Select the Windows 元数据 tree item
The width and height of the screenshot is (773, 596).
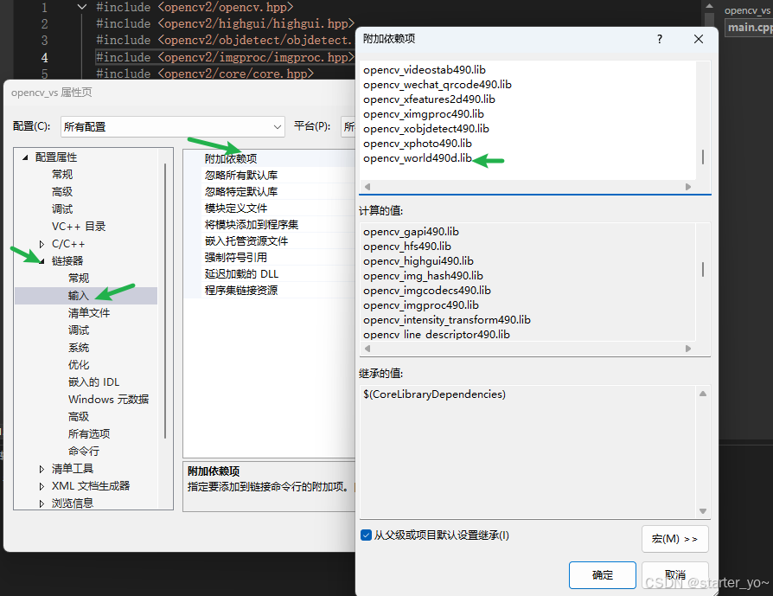[108, 399]
